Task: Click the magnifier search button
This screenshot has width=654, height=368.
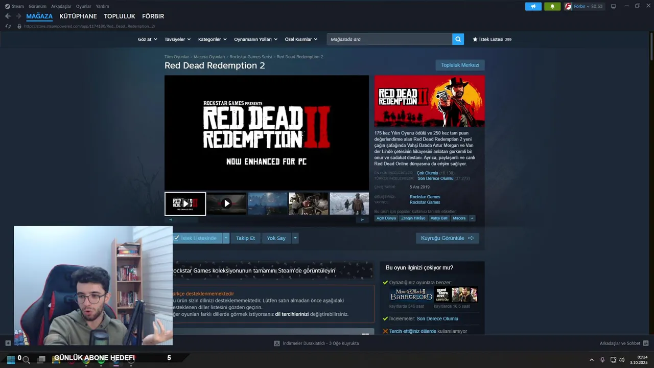Action: coord(458,39)
